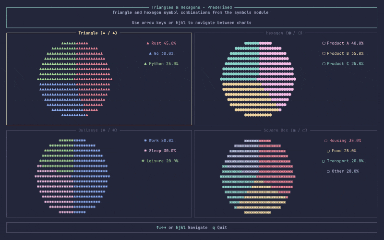Click the Housing square legend marker
The height and width of the screenshot is (240, 384).
326,141
